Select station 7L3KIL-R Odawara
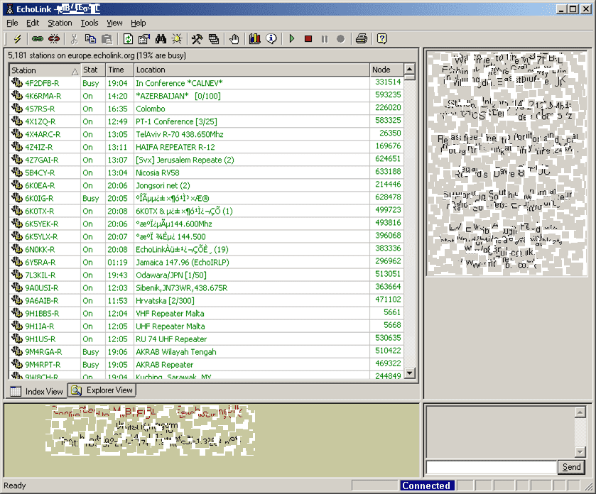The image size is (596, 494). pos(207,275)
